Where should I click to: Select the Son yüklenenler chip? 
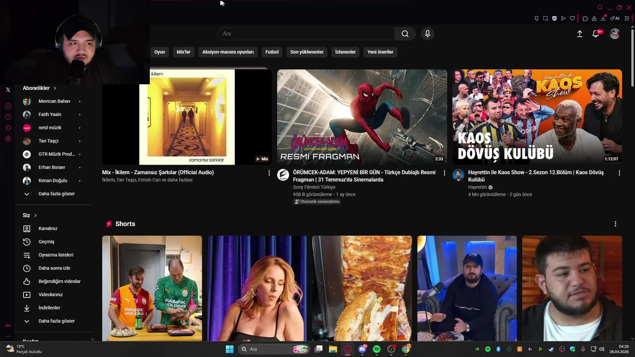pyautogui.click(x=307, y=52)
